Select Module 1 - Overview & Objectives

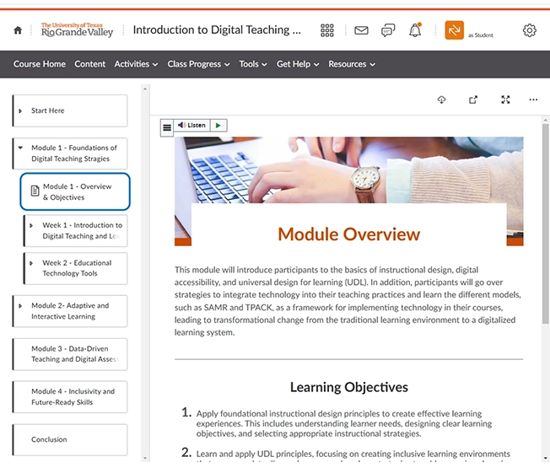point(75,191)
